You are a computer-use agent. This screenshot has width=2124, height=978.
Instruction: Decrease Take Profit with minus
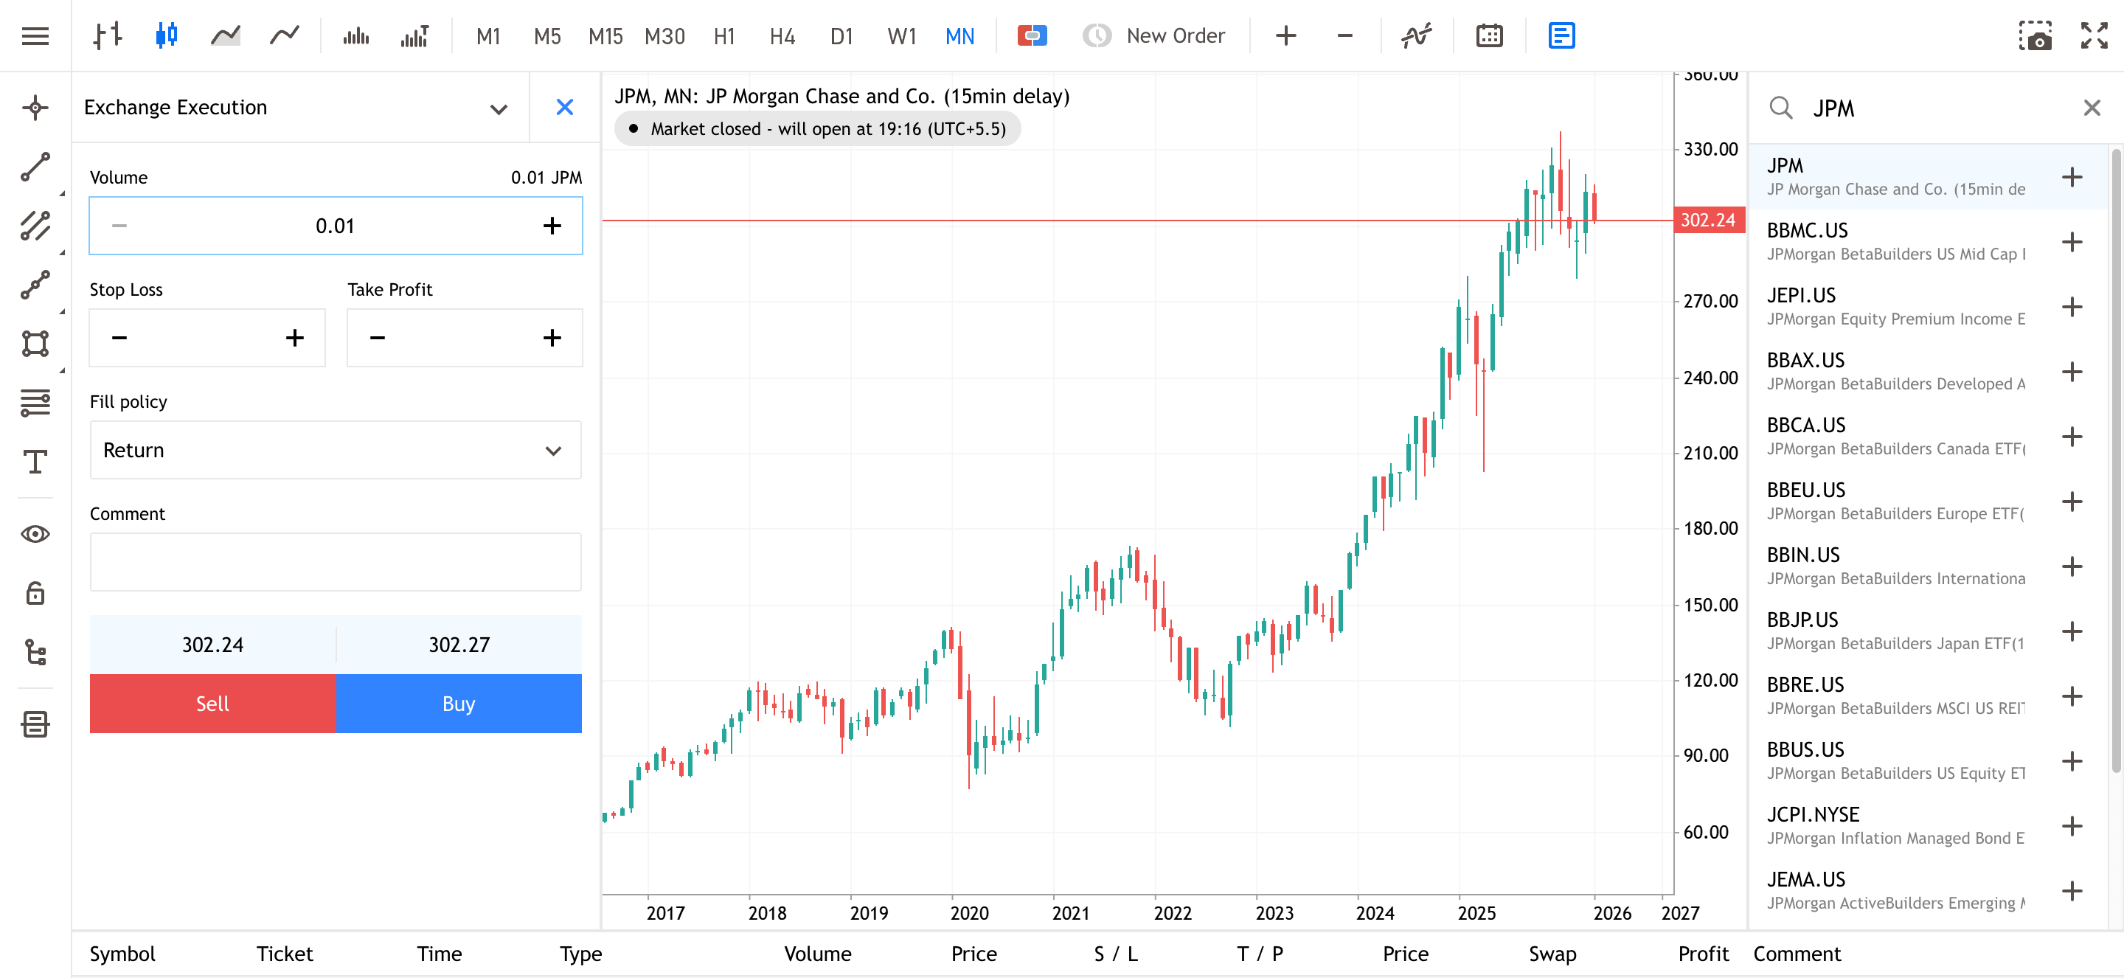click(378, 337)
